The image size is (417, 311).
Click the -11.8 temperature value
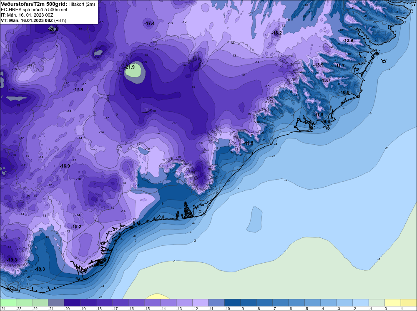coord(319,115)
